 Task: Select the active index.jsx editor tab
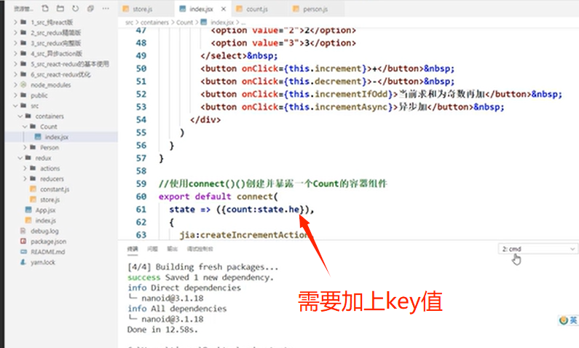pyautogui.click(x=202, y=9)
